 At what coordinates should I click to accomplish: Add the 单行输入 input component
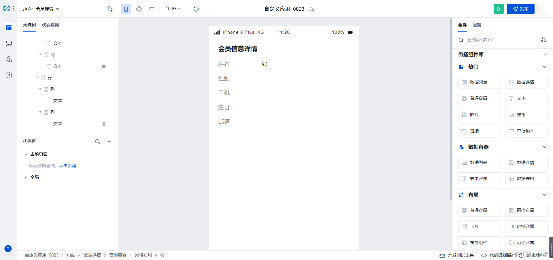pyautogui.click(x=526, y=131)
